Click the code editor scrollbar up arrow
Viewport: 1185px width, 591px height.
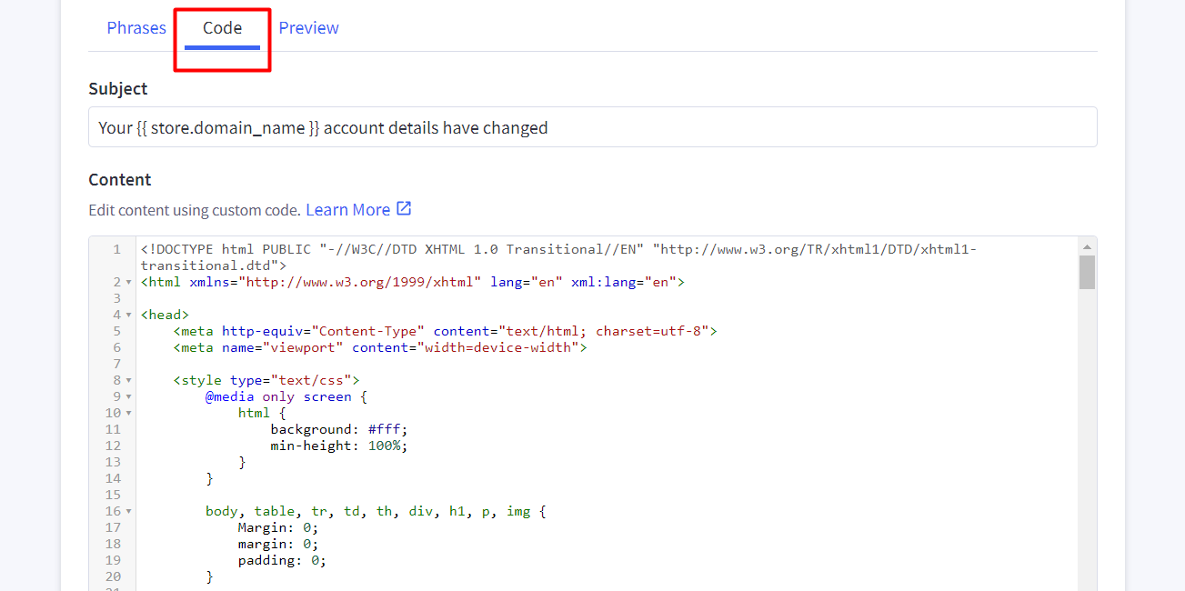coord(1087,245)
